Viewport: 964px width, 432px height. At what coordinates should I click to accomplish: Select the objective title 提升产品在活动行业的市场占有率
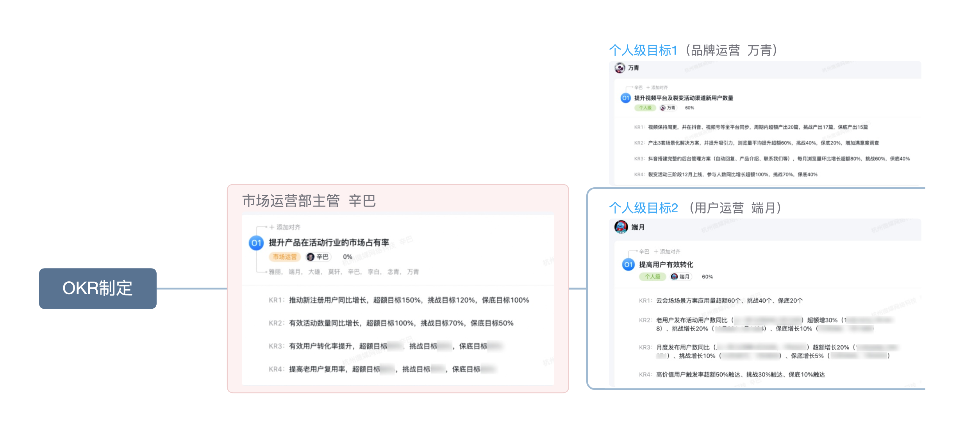pyautogui.click(x=328, y=242)
